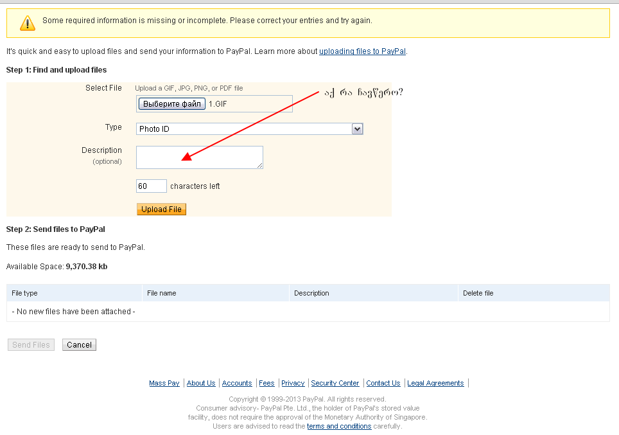
Task: Click the 'Available Space: 9,370.38 kb' text
Action: 57,266
